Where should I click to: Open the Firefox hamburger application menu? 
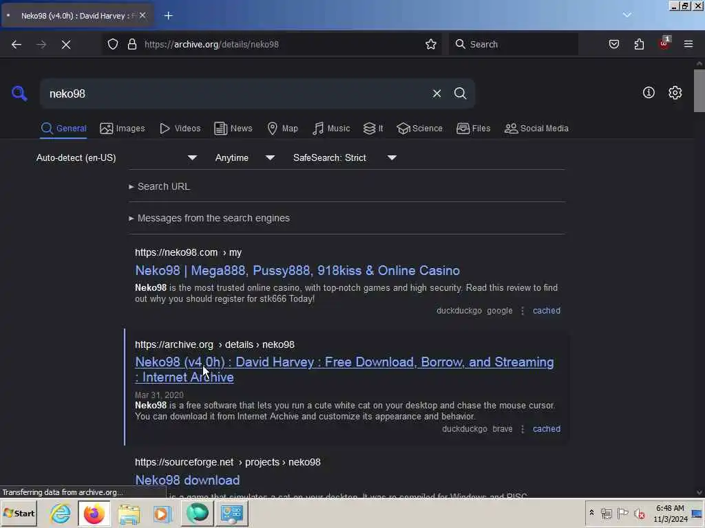(688, 44)
